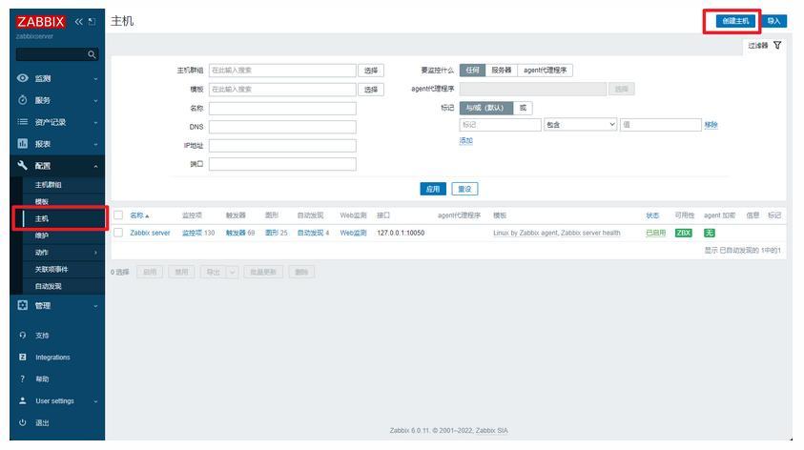Viewport: 804px width, 450px height.
Task: Click the clock icon for 服务
Action: tap(23, 100)
